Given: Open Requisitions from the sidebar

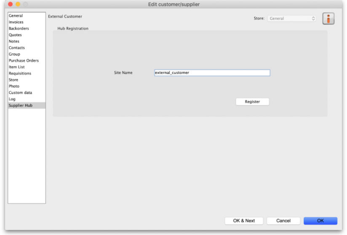Looking at the screenshot, I should click(x=20, y=74).
